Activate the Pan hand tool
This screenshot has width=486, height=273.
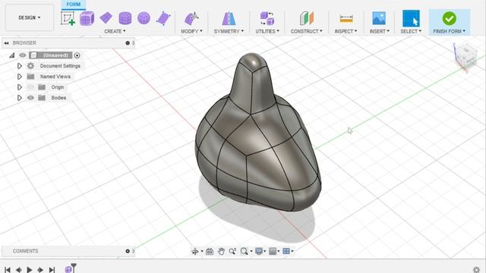coord(221,251)
